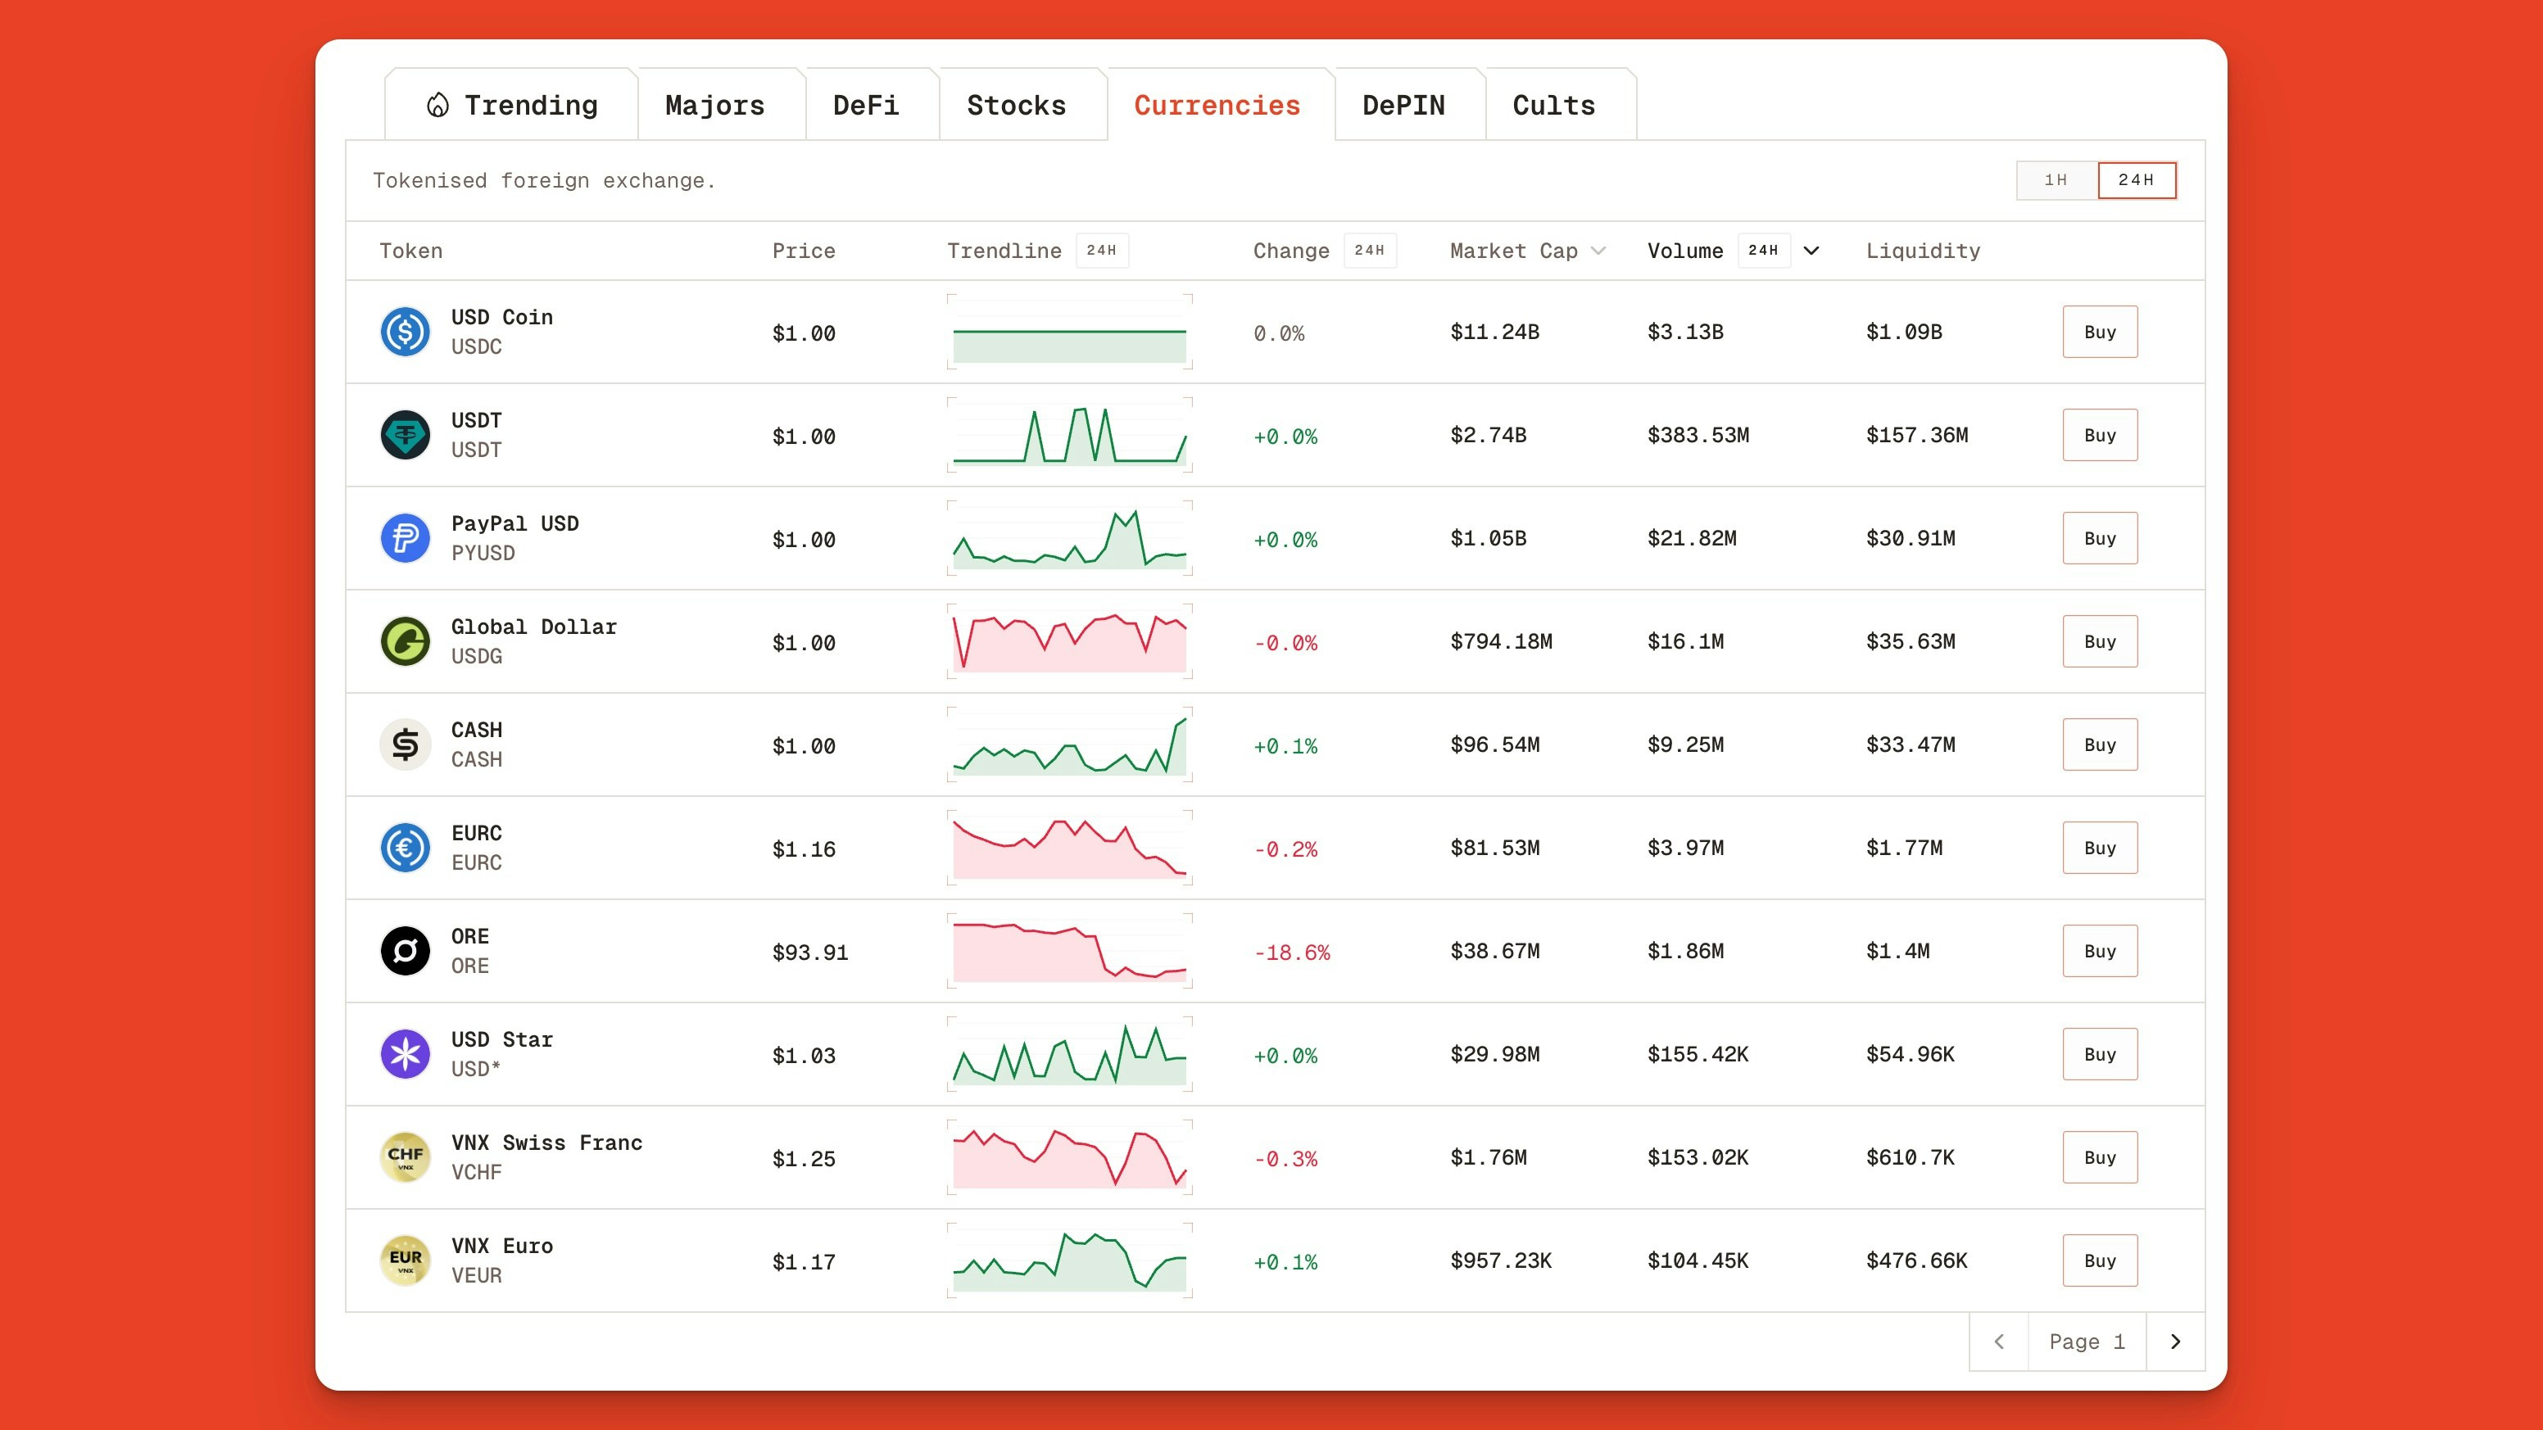Buy the USD Star token

coord(2100,1054)
